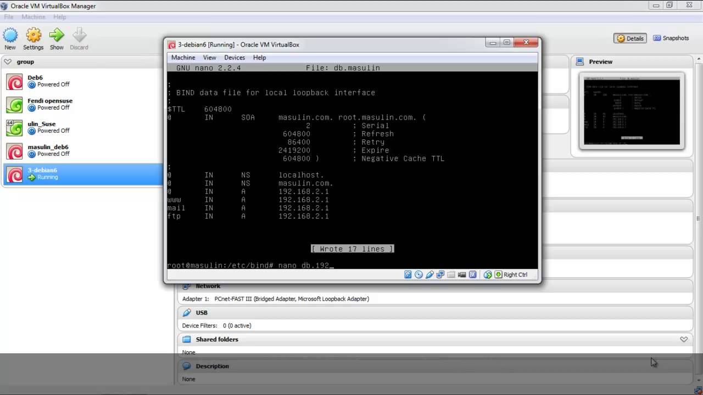Click the '$TTL 604800' line in terminal
Image resolution: width=703 pixels, height=395 pixels.
click(199, 109)
